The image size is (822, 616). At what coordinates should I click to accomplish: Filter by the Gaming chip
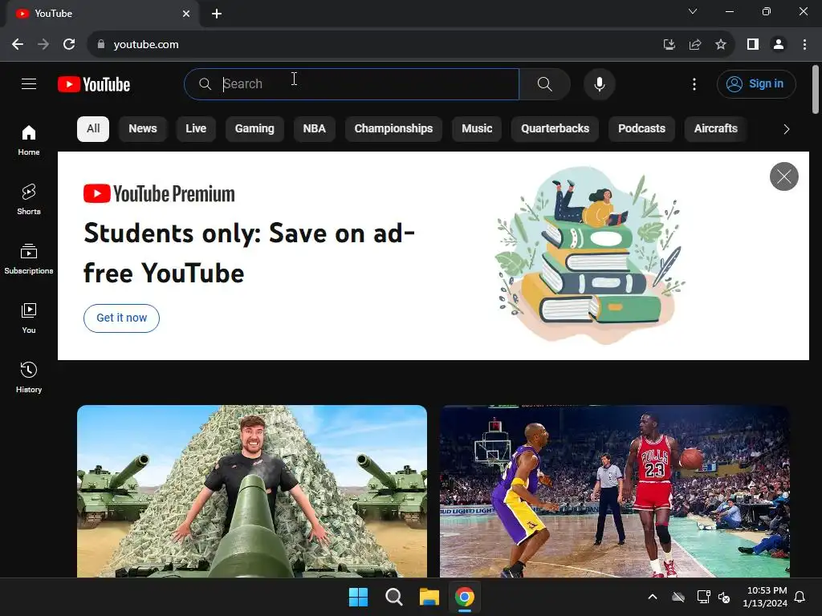[254, 129]
